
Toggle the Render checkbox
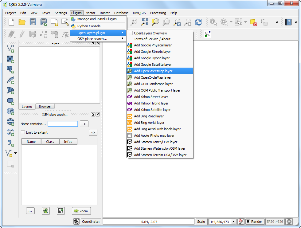click(x=248, y=222)
